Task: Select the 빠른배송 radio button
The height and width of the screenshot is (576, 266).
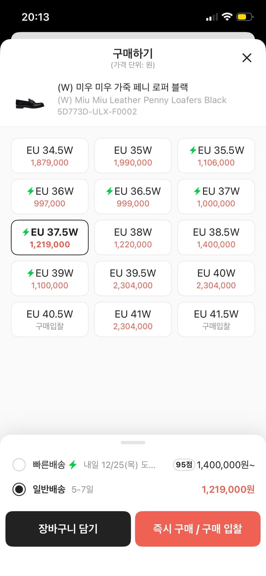Action: [19, 465]
